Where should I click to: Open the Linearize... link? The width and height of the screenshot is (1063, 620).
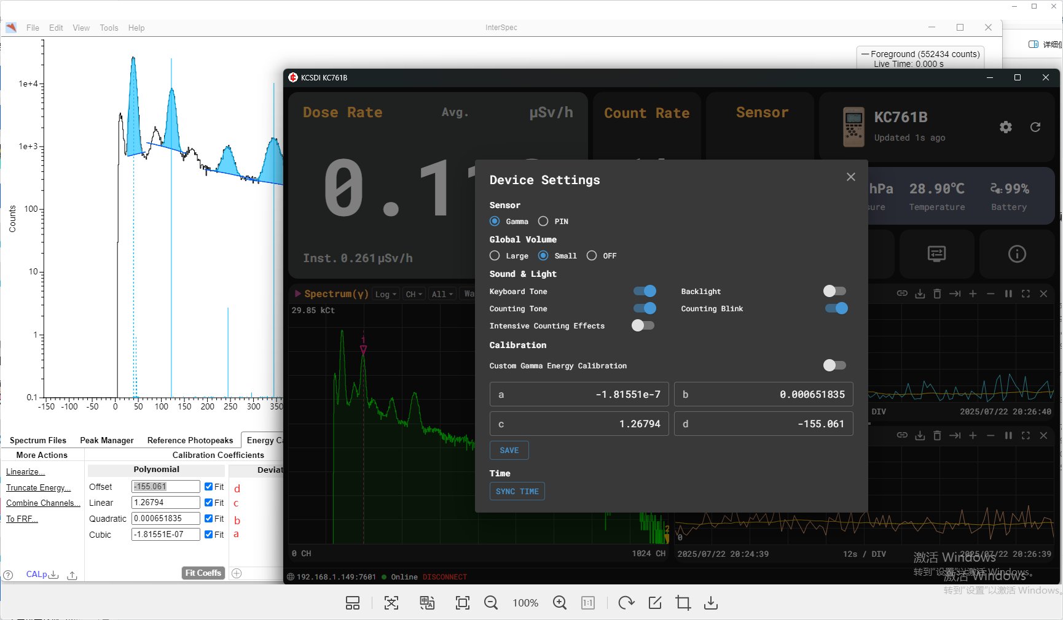point(25,471)
